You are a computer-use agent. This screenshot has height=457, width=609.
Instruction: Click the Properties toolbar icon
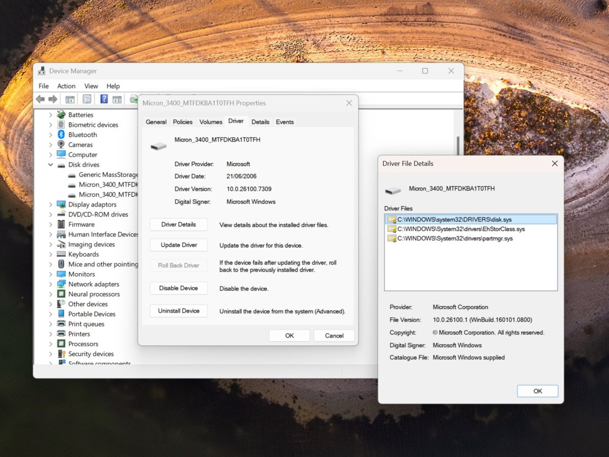pyautogui.click(x=87, y=99)
